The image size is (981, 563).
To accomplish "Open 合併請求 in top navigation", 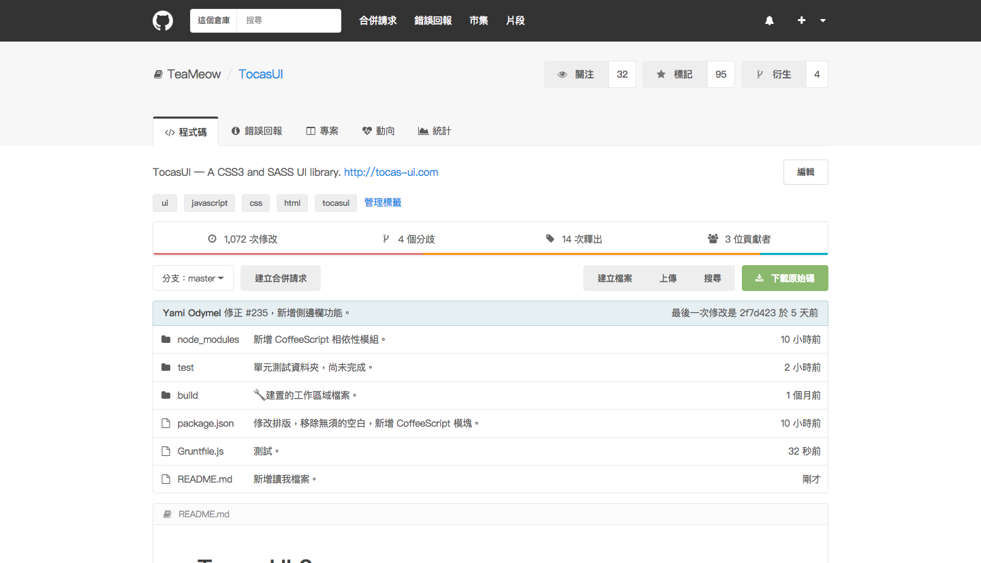I will tap(378, 20).
